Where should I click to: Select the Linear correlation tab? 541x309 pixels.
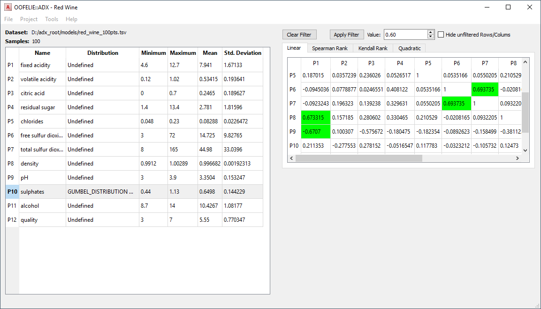(x=294, y=48)
